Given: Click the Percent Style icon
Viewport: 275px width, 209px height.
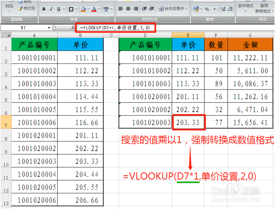Looking at the screenshot, I should (x=207, y=9).
